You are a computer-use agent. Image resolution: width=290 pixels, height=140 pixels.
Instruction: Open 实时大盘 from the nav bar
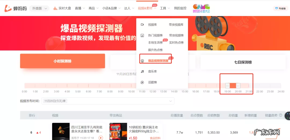tap(65, 8)
